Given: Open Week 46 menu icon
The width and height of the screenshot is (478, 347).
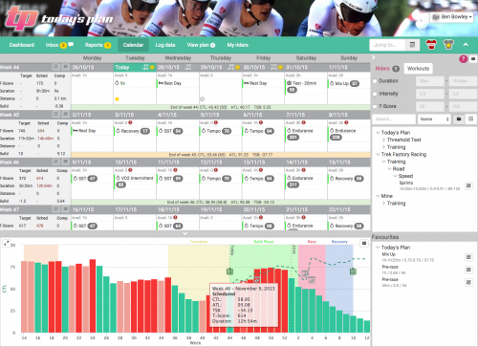Looking at the screenshot, I should point(65,162).
